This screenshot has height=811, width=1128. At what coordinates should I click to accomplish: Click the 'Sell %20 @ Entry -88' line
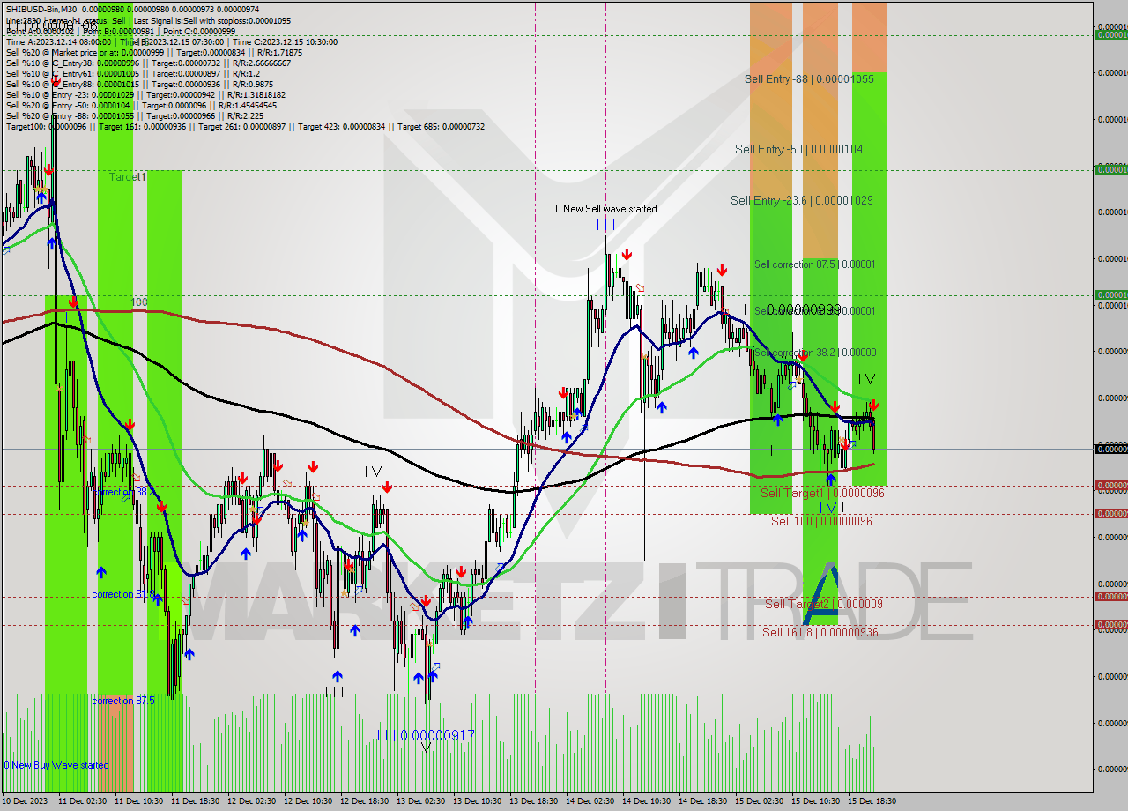135,115
